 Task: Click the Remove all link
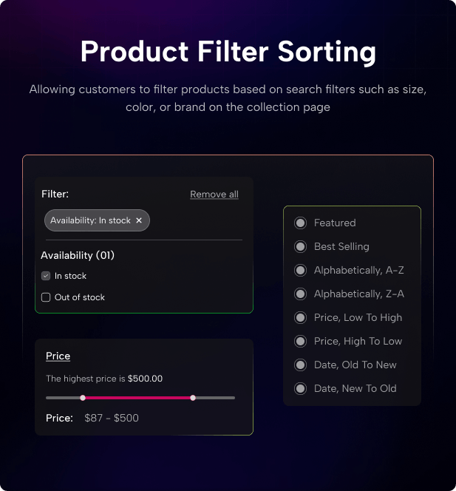pyautogui.click(x=214, y=194)
